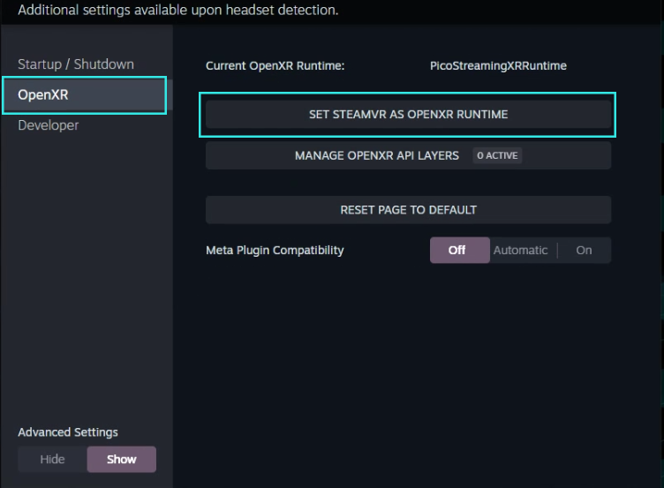Image resolution: width=664 pixels, height=488 pixels.
Task: Set Meta Plugin Compatibility to Automatic
Action: coord(520,250)
